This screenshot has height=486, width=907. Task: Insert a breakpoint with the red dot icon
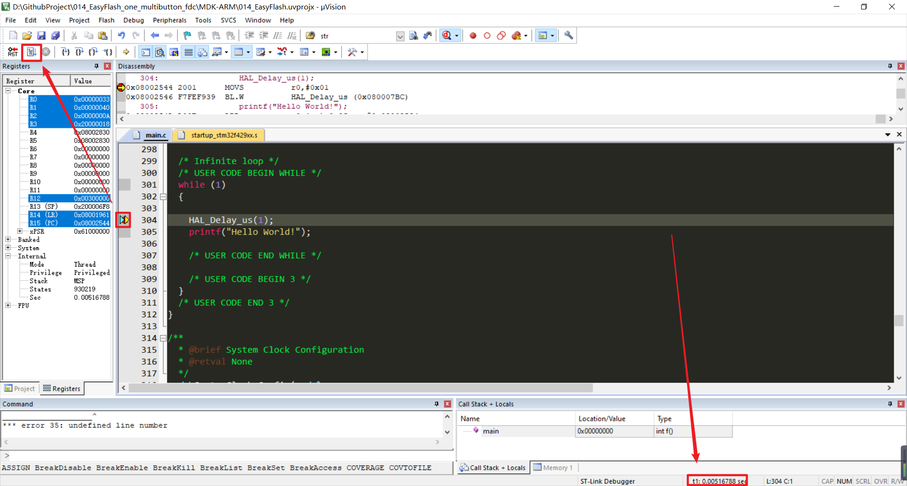pos(473,36)
